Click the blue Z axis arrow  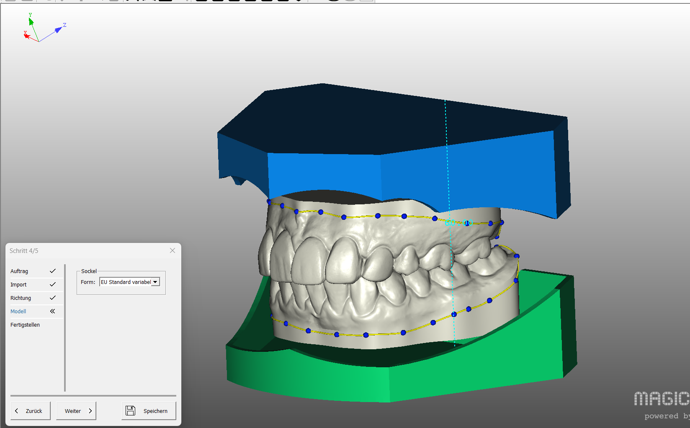(x=59, y=30)
